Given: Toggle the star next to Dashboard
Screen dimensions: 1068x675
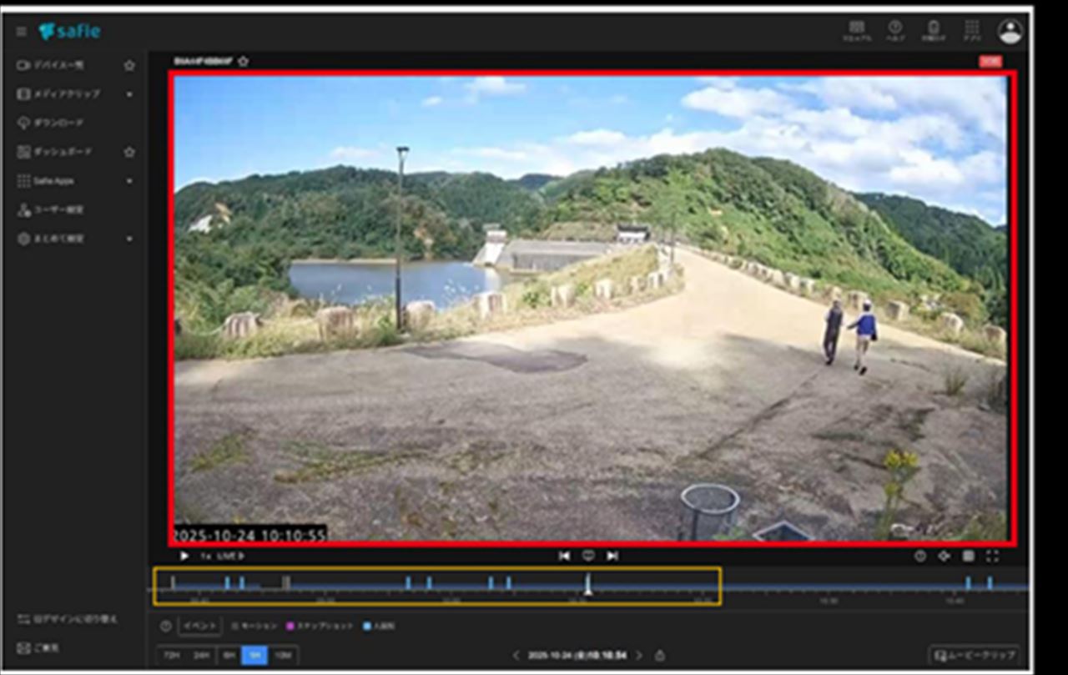Looking at the screenshot, I should (129, 152).
